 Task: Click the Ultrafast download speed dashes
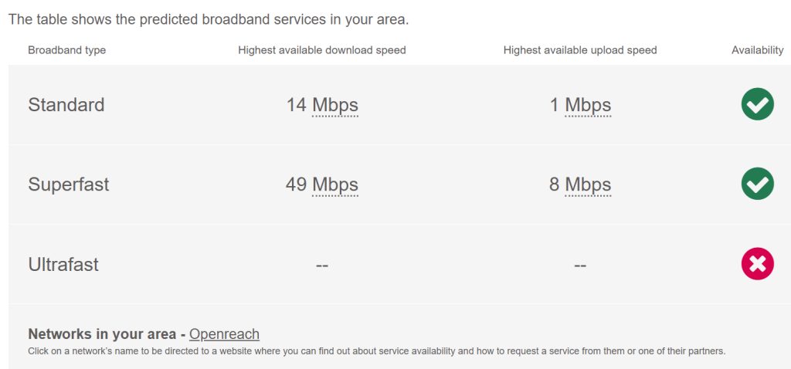click(322, 265)
